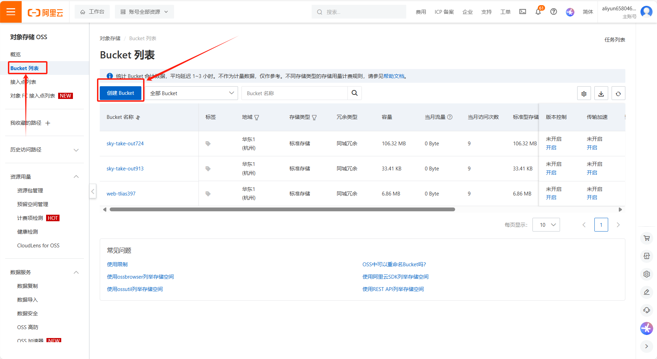The height and width of the screenshot is (359, 657).
Task: Expand 历史访问路径 section
Action: [76, 150]
